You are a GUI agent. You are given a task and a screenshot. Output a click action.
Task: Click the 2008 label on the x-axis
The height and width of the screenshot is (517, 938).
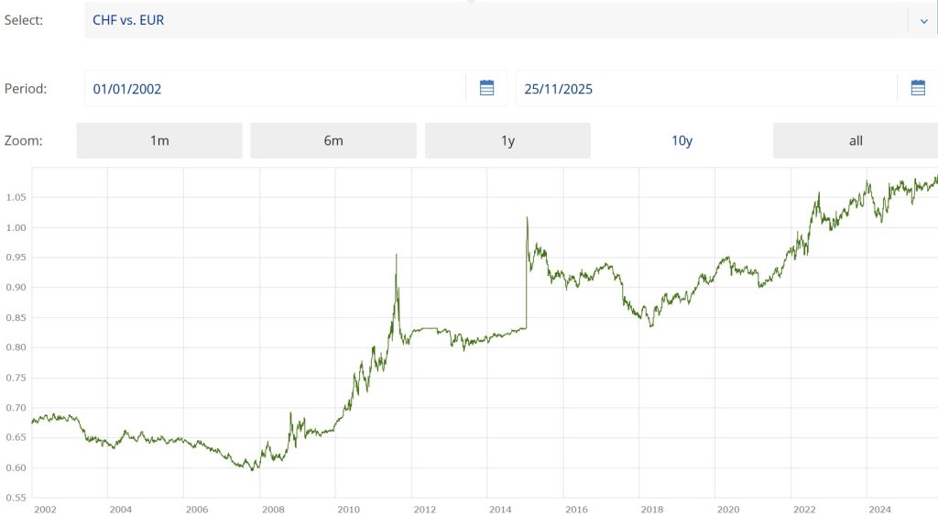coord(272,510)
